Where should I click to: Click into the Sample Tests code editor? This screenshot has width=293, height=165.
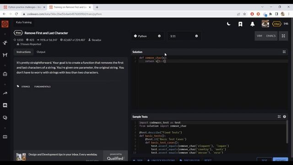coord(208,137)
